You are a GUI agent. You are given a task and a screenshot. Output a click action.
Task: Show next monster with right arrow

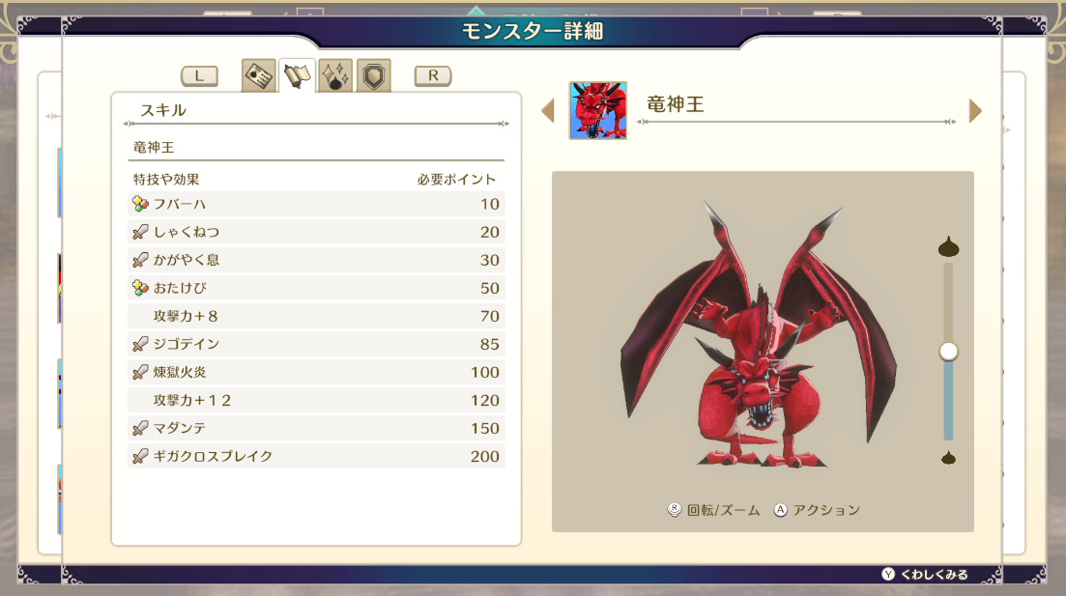(975, 111)
